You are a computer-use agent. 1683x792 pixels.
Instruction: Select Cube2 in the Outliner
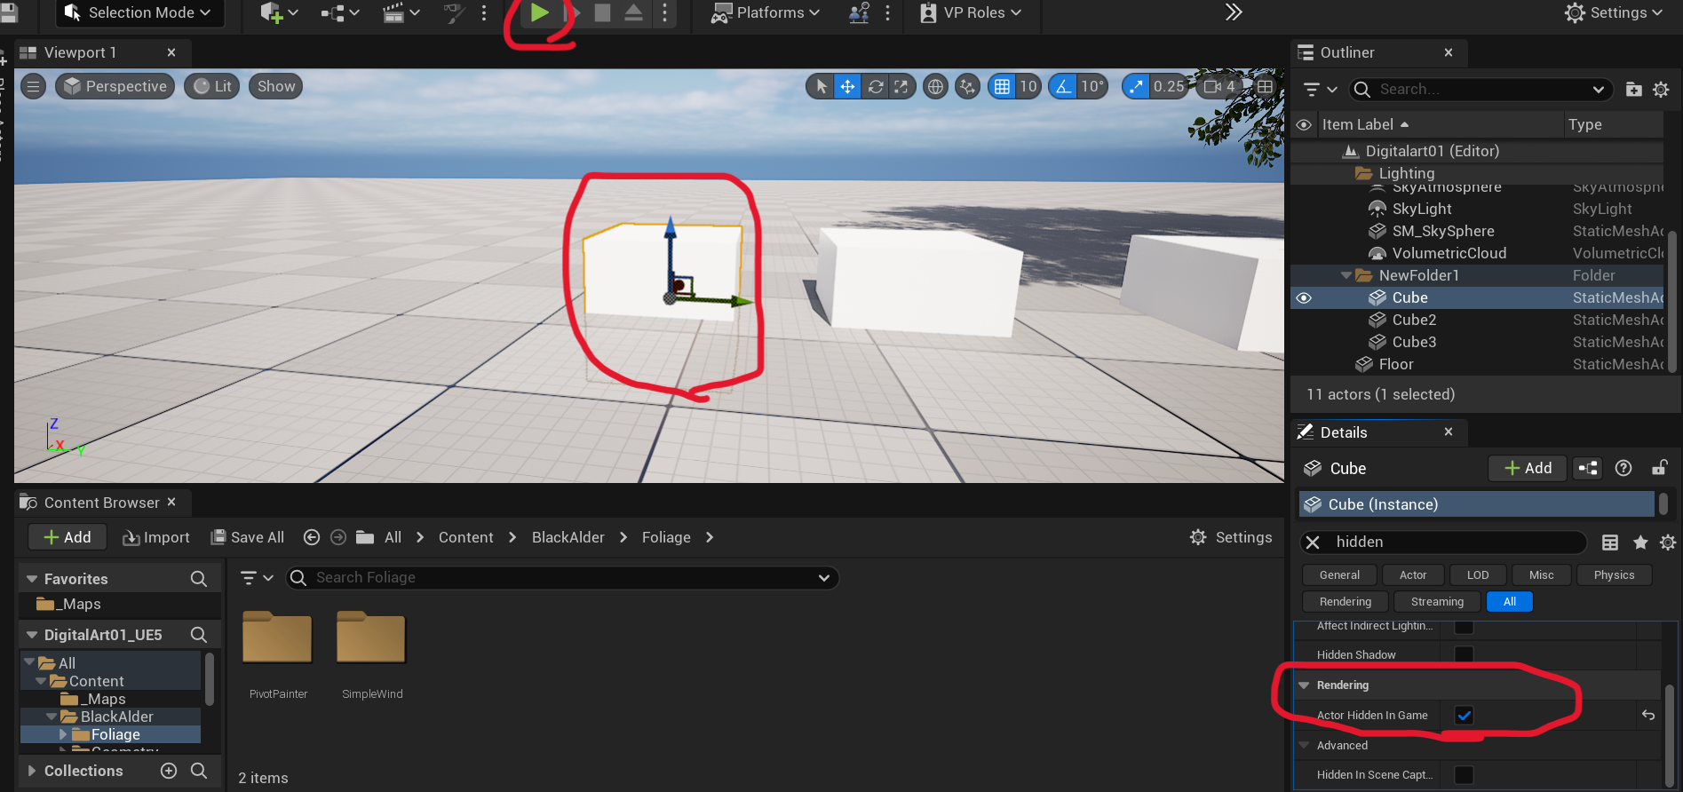coord(1414,320)
